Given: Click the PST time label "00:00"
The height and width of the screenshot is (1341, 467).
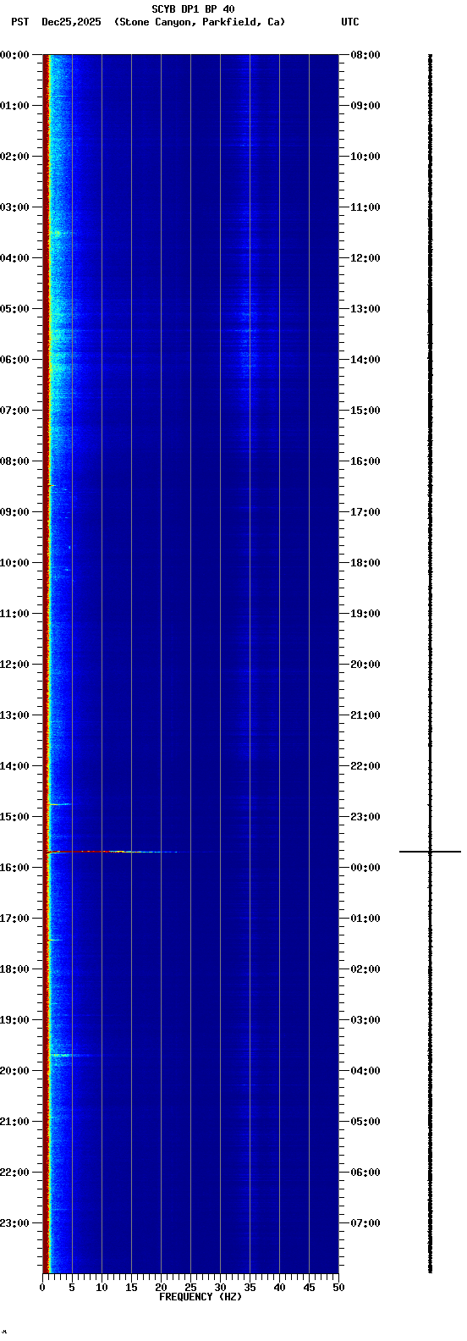Looking at the screenshot, I should point(14,55).
